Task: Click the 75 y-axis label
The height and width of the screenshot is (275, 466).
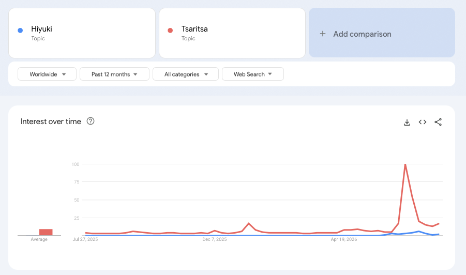Action: pos(77,182)
